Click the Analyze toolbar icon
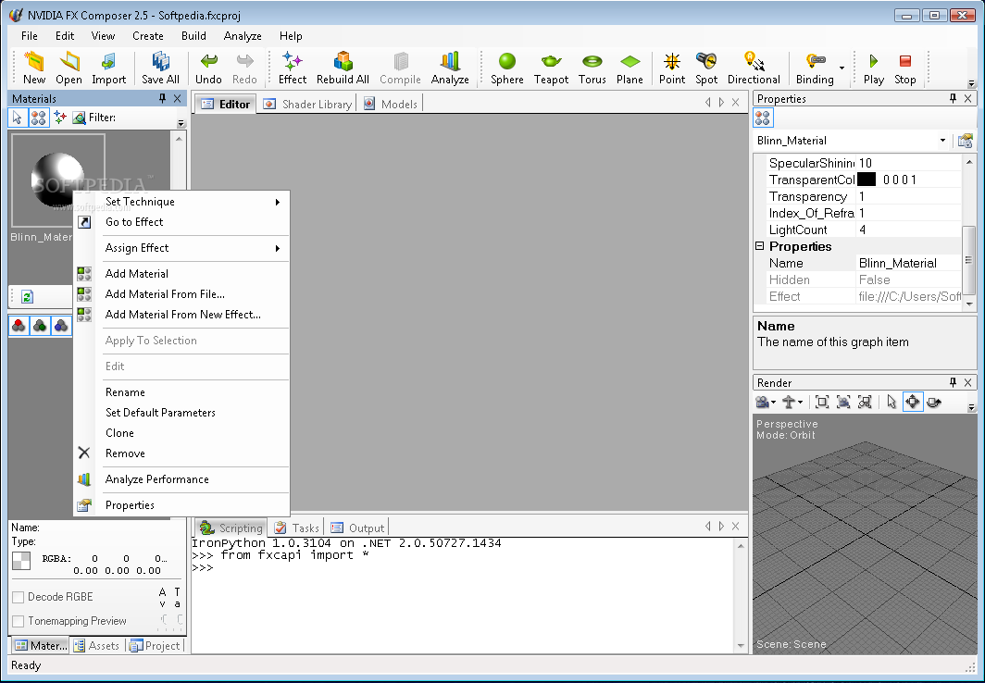Screen dimensions: 985x683 [x=450, y=68]
